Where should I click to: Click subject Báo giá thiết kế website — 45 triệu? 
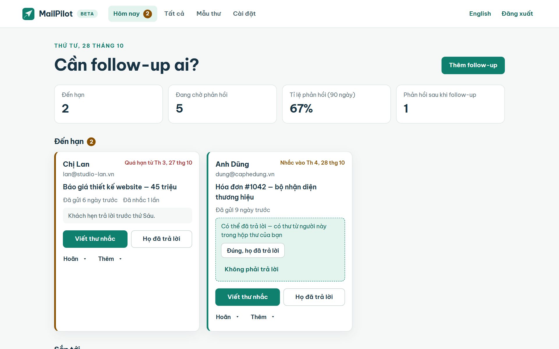click(120, 187)
